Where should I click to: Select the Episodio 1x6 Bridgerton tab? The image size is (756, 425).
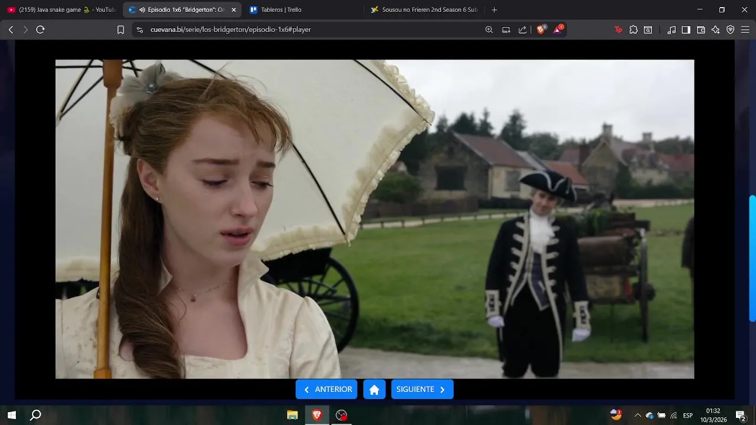pyautogui.click(x=182, y=9)
